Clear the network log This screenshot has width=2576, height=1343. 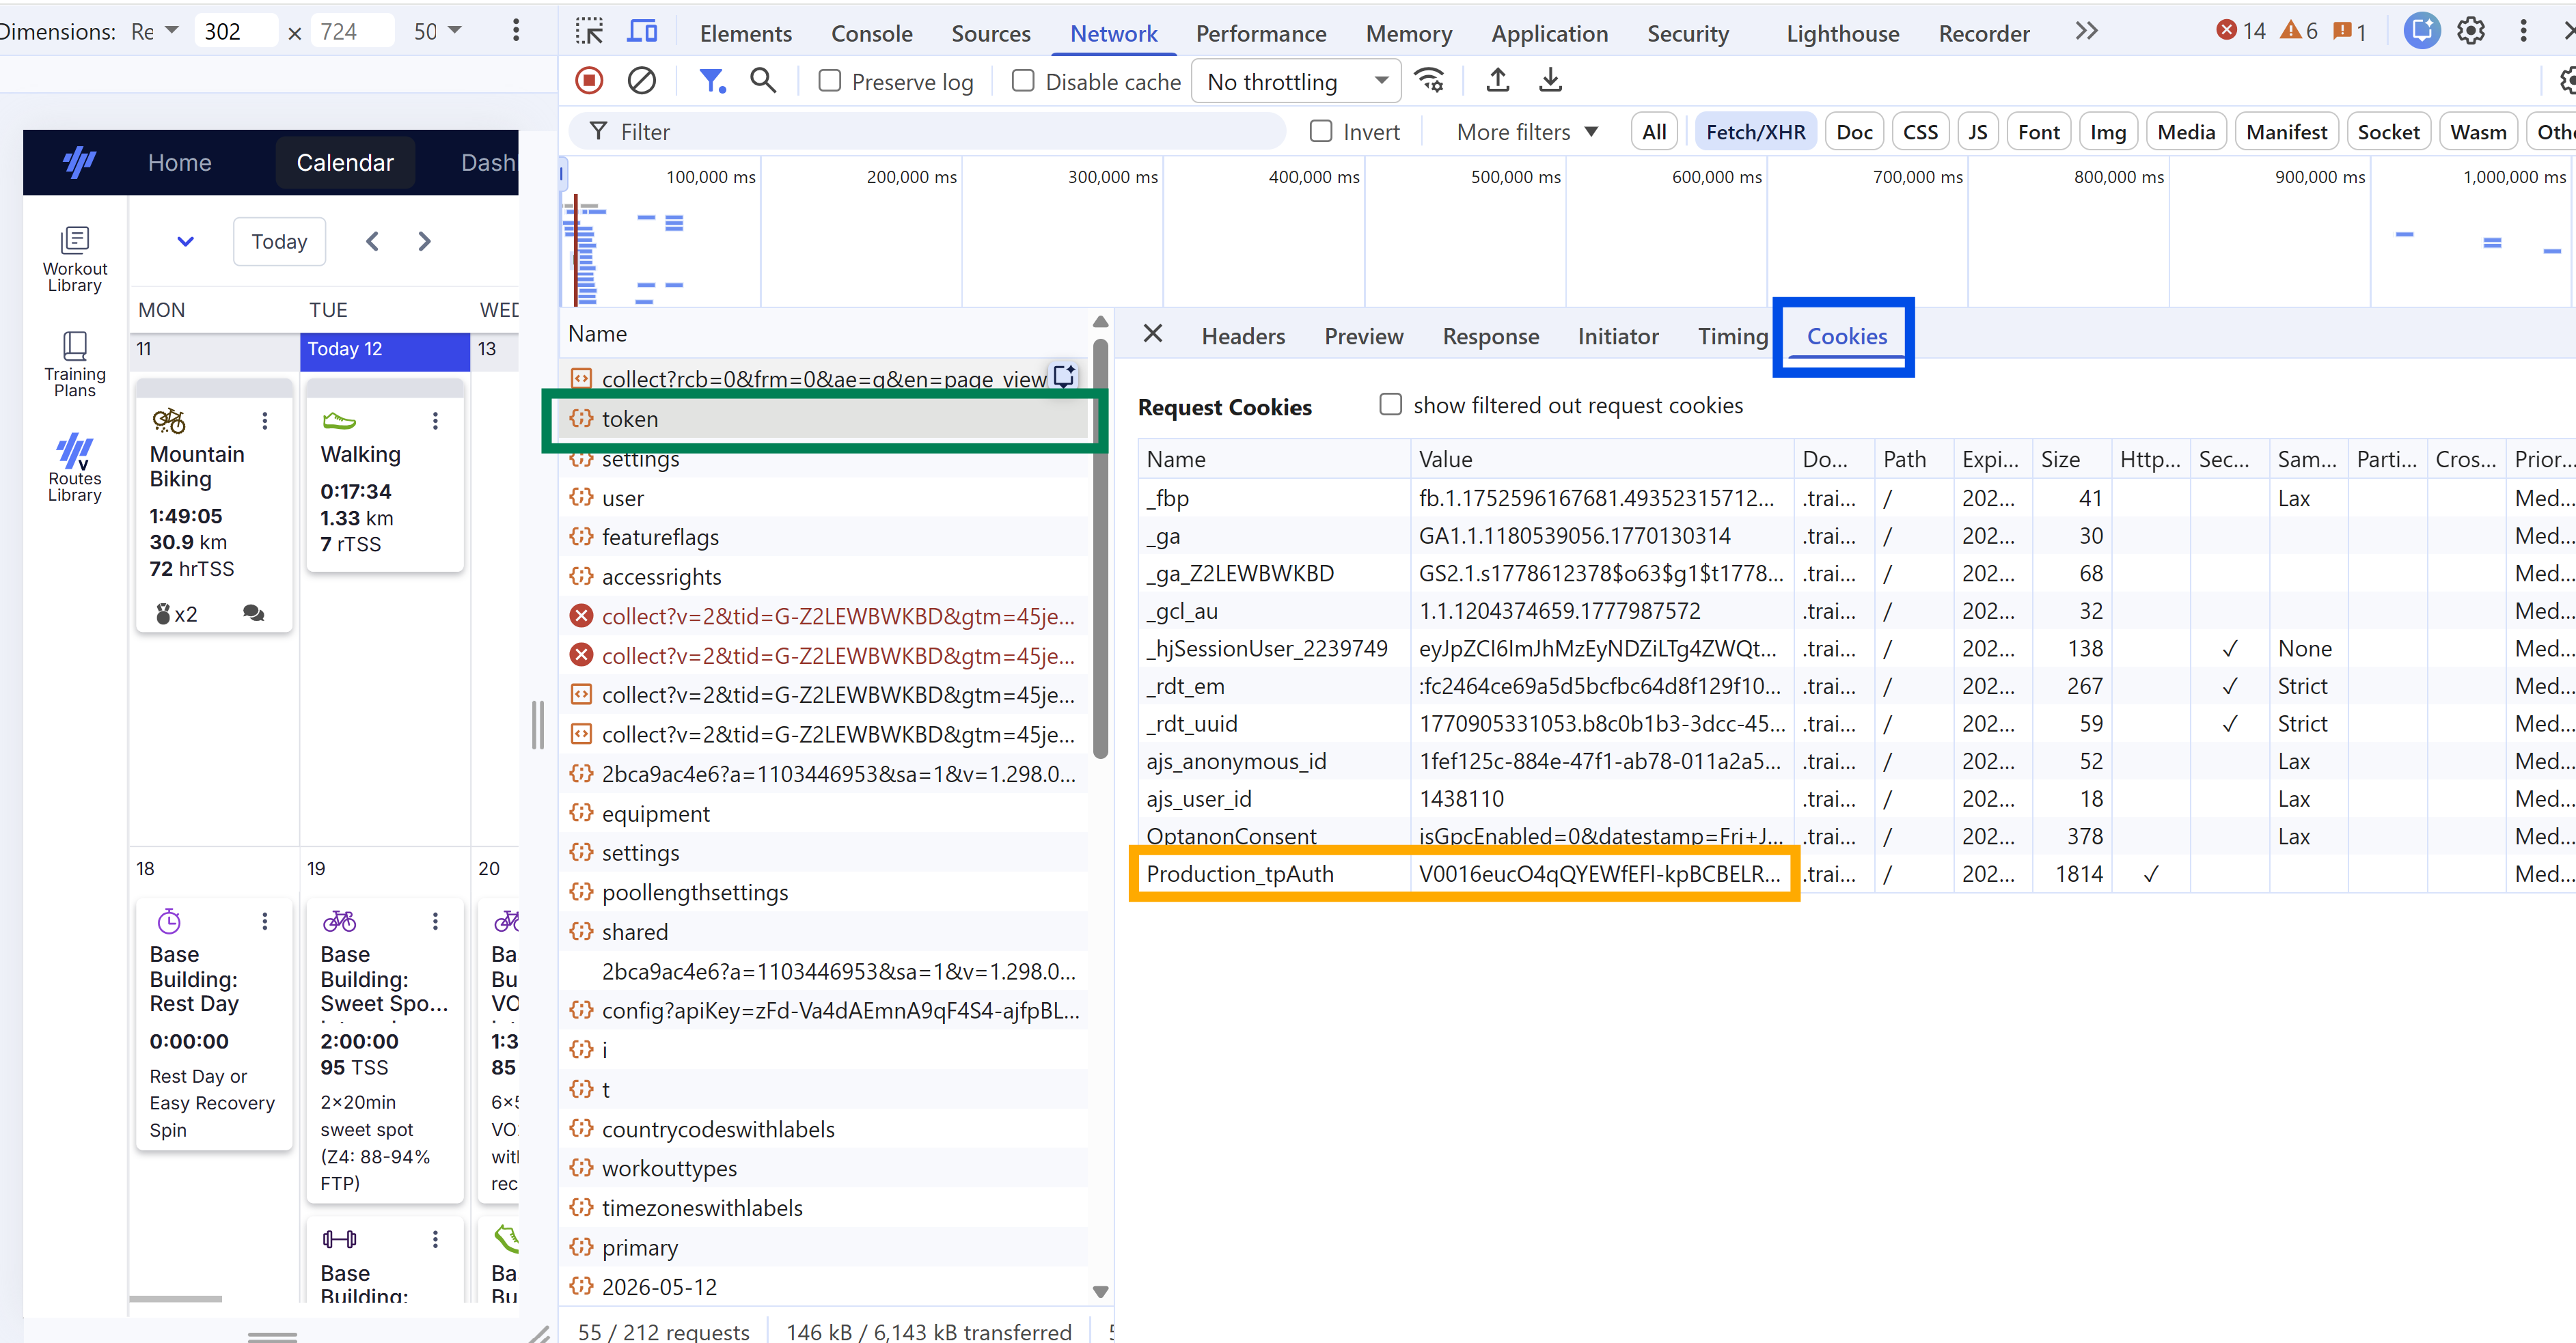pyautogui.click(x=641, y=81)
